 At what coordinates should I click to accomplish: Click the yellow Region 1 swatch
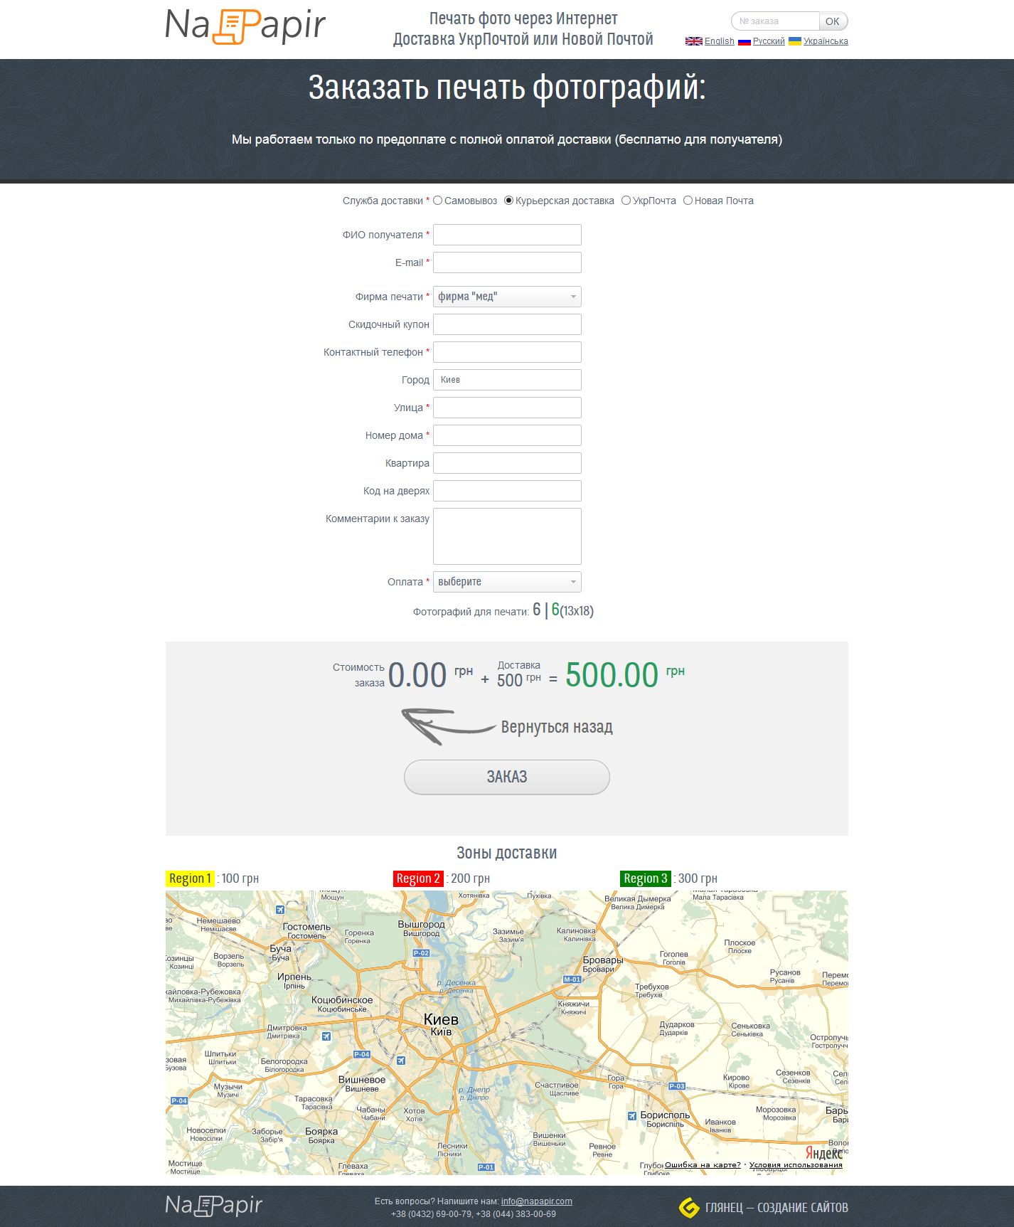point(190,878)
